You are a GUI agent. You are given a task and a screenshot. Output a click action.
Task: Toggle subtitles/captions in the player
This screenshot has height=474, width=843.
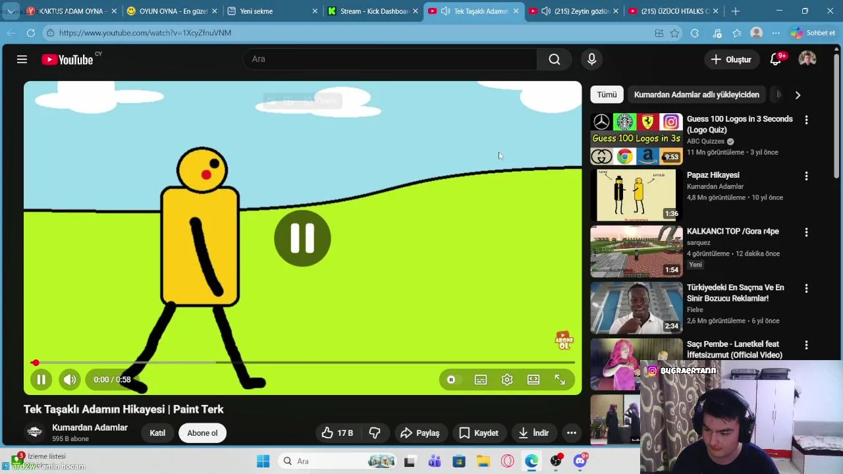(481, 380)
